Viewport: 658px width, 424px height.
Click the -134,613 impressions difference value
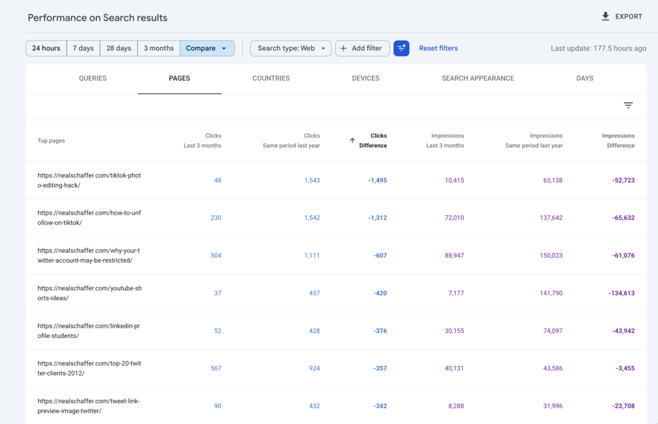point(621,293)
